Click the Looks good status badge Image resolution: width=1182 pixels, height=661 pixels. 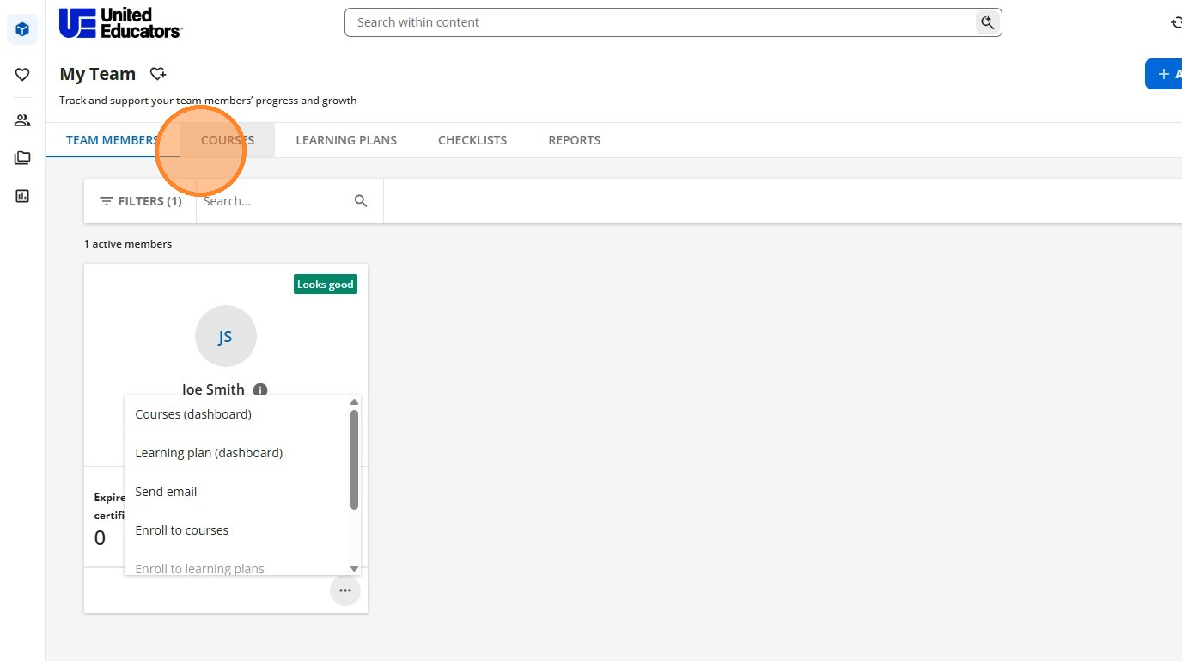[x=326, y=285]
